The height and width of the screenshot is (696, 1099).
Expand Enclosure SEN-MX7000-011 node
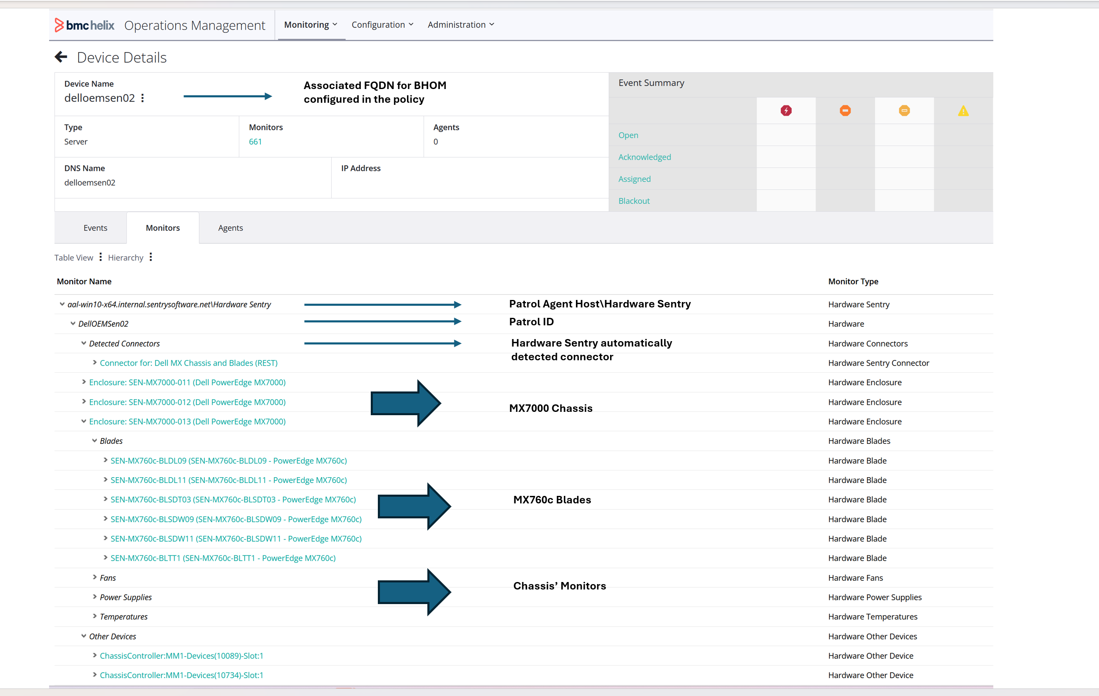coord(84,382)
